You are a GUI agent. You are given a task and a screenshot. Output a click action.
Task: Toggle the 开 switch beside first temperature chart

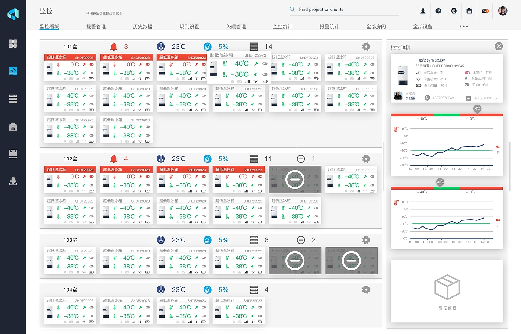[x=498, y=147]
